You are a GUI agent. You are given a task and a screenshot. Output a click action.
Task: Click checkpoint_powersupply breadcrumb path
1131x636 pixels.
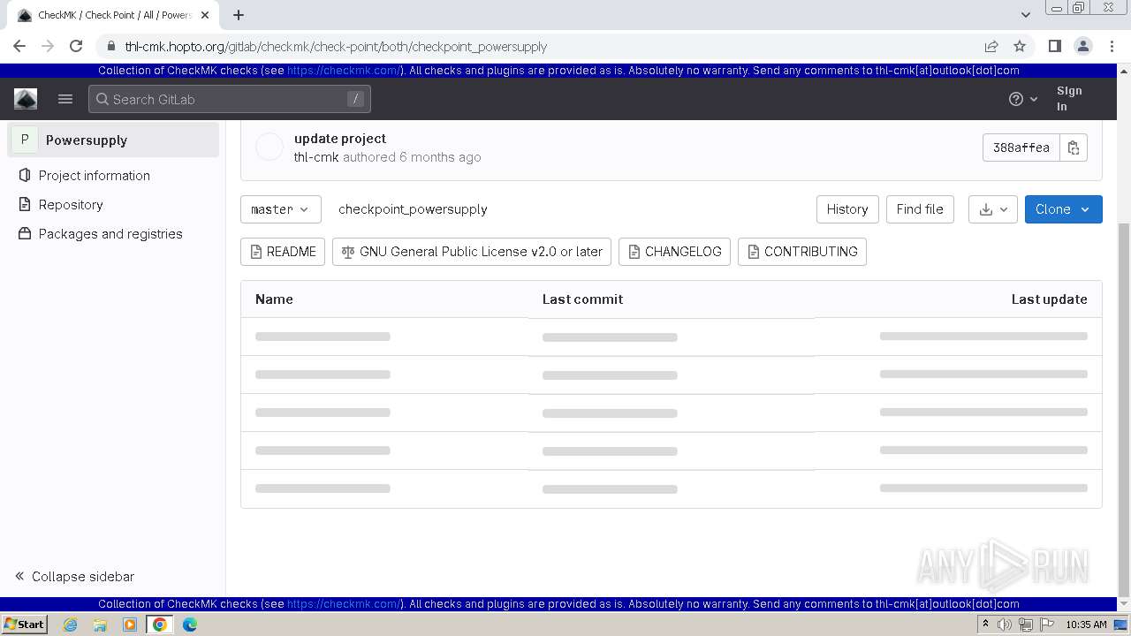click(413, 209)
